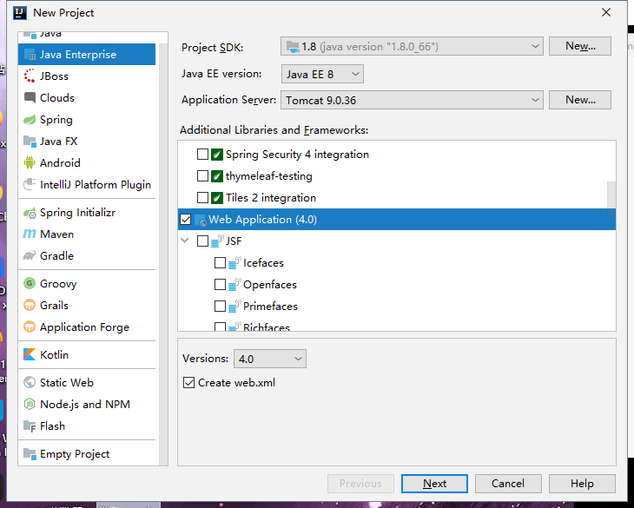This screenshot has height=508, width=634.
Task: Tick the Openfaces checkbox
Action: (x=220, y=285)
